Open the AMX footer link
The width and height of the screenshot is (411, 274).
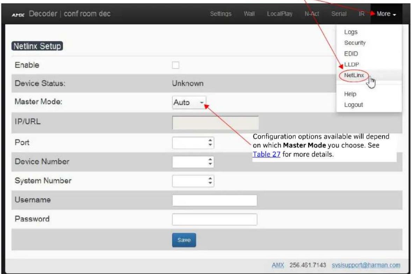tap(278, 265)
